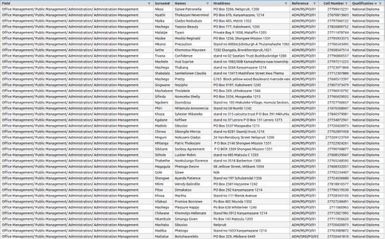This screenshot has width=385, height=239.
Task: Select surname cell Kgatane
Action: click(163, 120)
